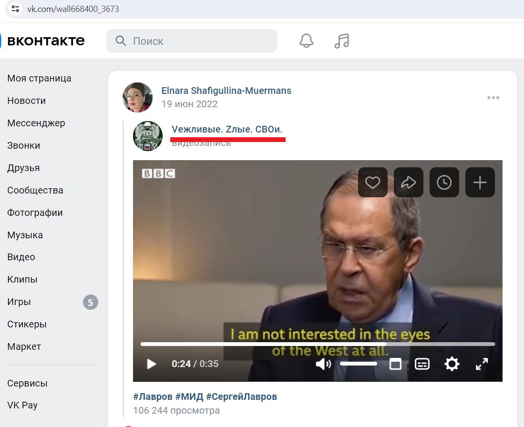
Task: Click the site information icon in address bar
Action: 15,9
